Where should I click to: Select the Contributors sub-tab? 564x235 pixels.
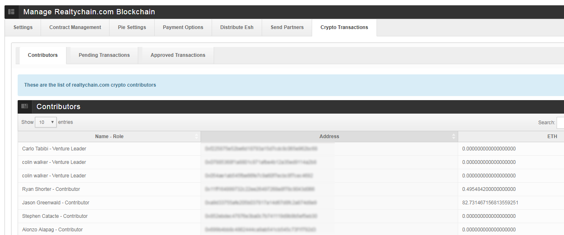[x=43, y=55]
